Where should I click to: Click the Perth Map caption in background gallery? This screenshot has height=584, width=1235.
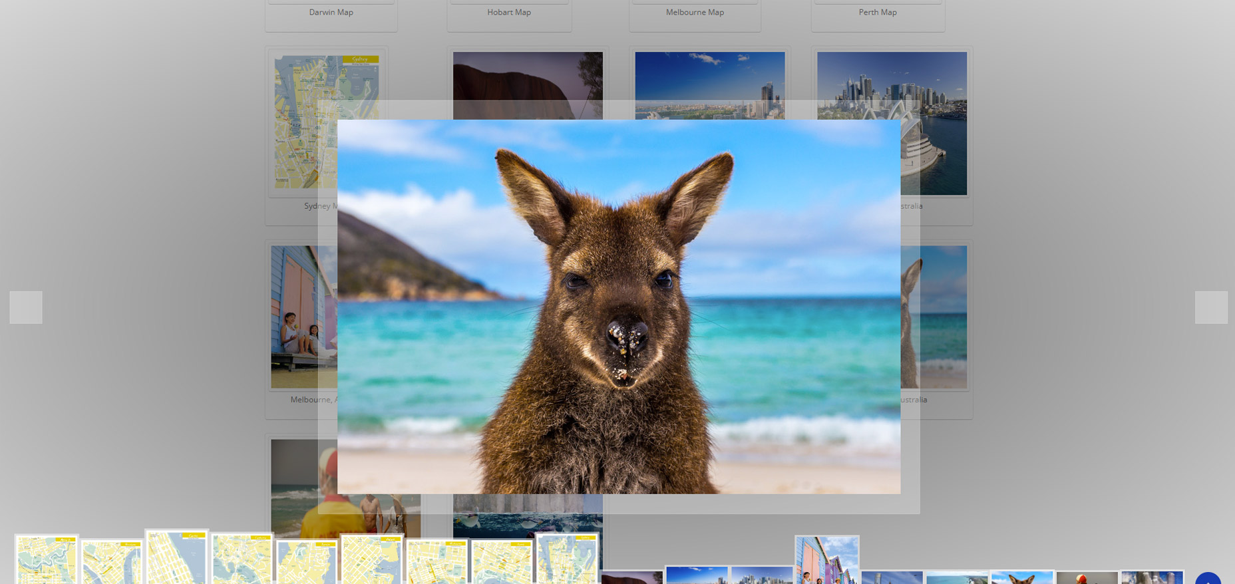878,13
